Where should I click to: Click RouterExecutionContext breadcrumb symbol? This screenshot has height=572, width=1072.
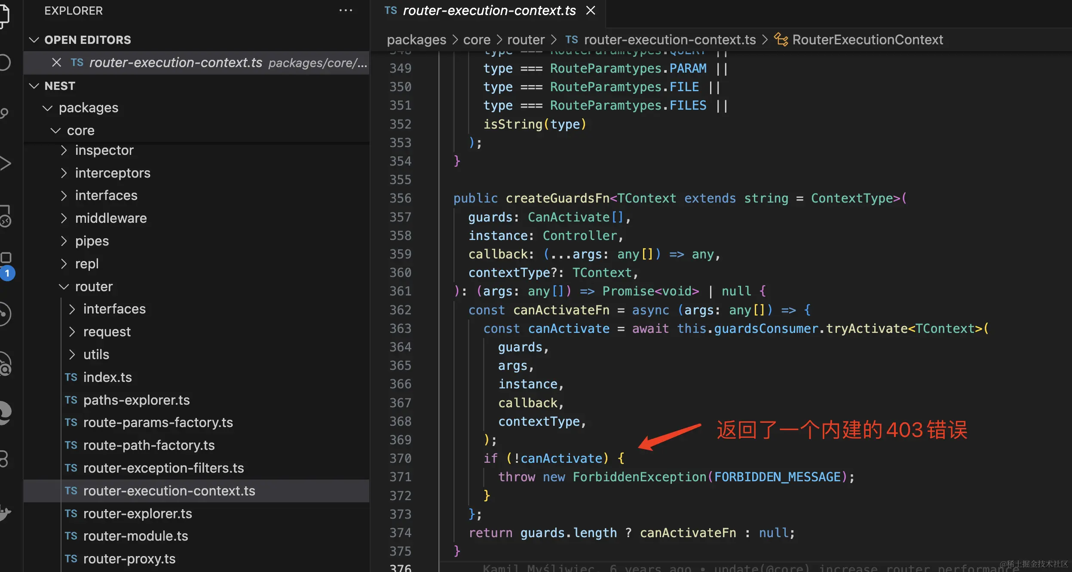pyautogui.click(x=867, y=40)
